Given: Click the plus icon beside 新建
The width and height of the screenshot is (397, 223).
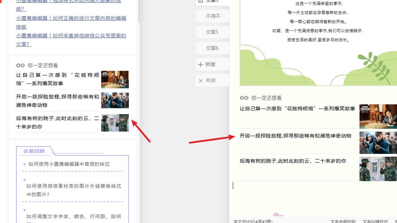Looking at the screenshot, I should pyautogui.click(x=201, y=65).
